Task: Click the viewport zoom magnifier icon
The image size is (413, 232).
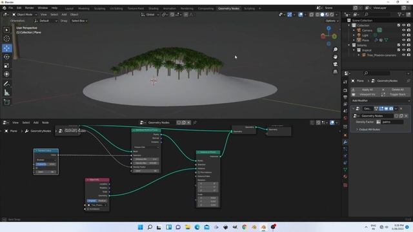Action: [x=336, y=50]
